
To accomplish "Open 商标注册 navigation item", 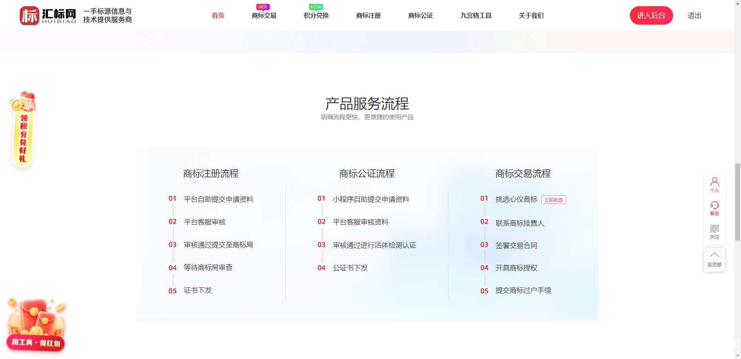I will pos(368,15).
